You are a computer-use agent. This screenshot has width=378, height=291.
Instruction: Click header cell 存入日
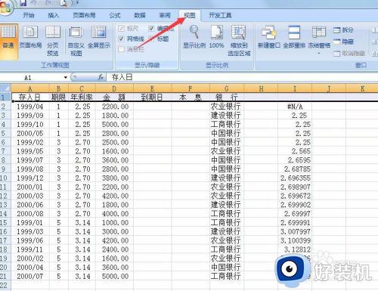coord(30,97)
